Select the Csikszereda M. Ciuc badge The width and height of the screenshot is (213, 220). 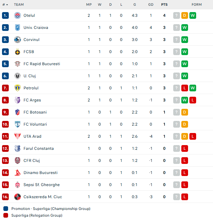point(18,197)
